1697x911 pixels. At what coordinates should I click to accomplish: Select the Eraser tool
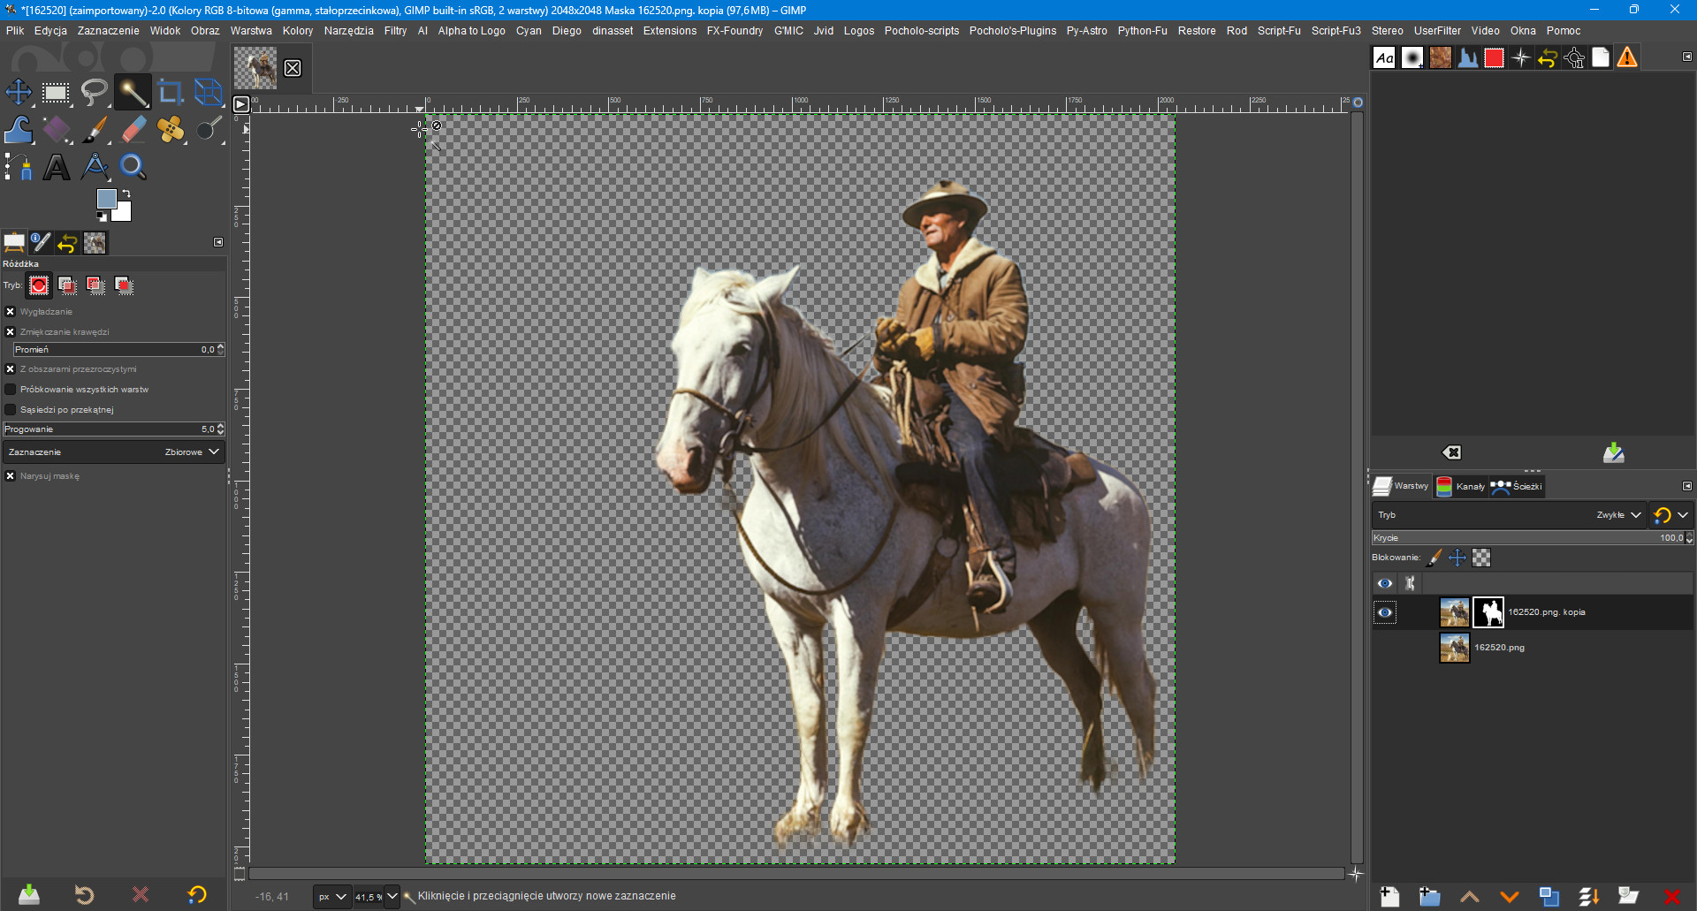coord(133,130)
